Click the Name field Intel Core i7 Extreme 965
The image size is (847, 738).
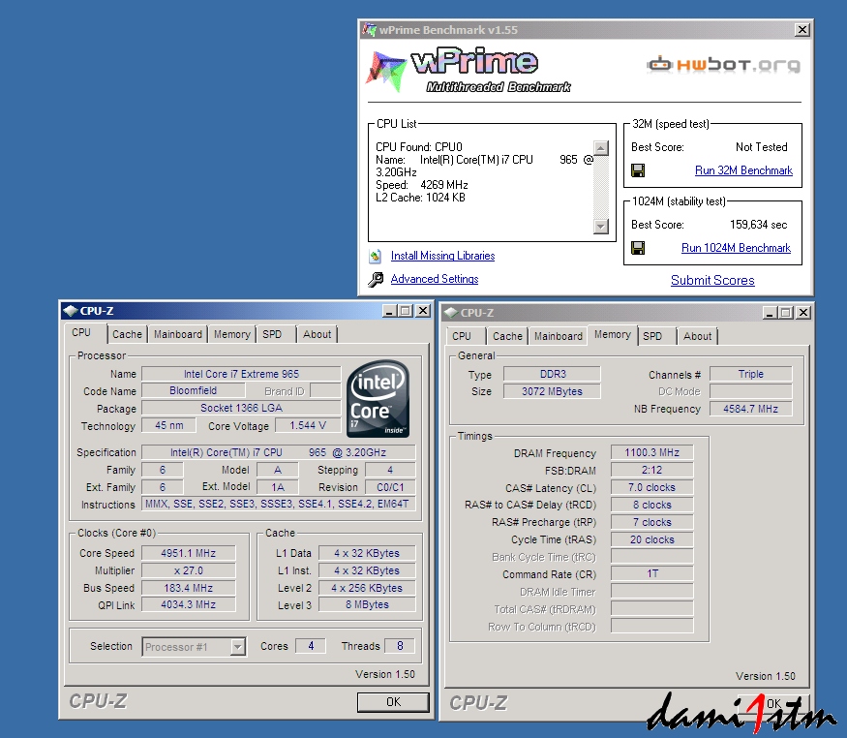[x=241, y=374]
